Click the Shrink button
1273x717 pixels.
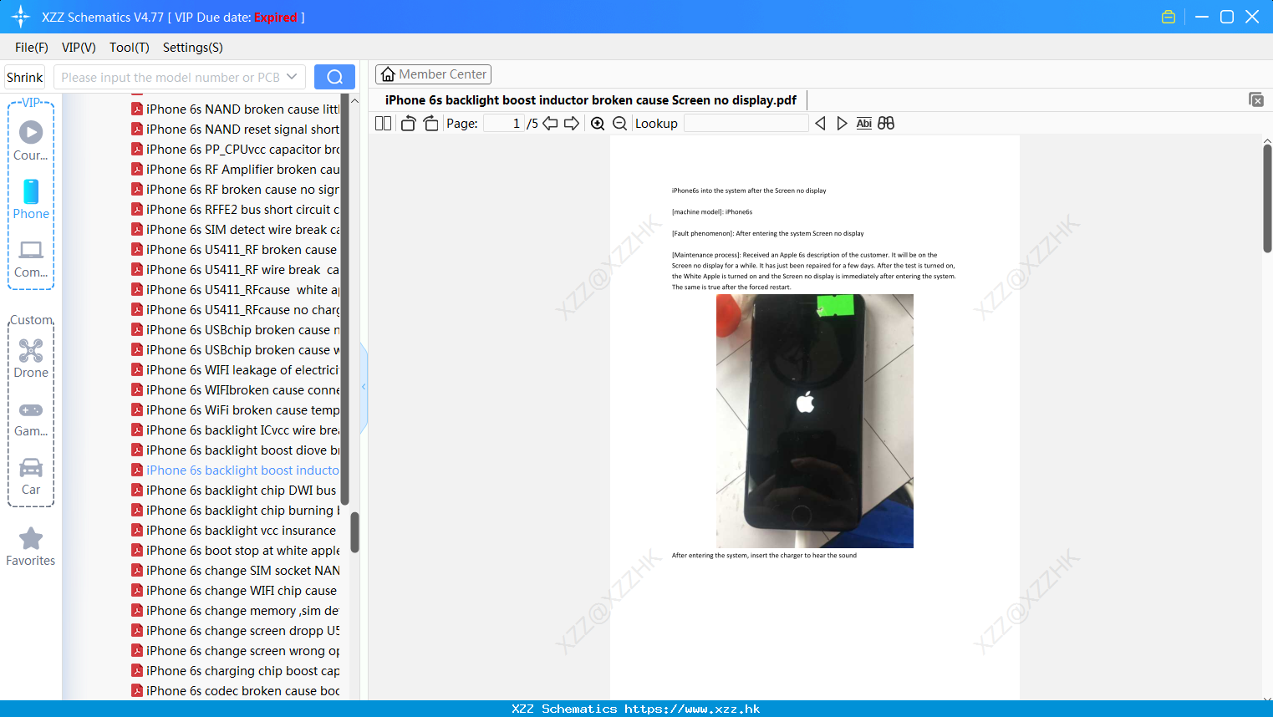pos(24,77)
